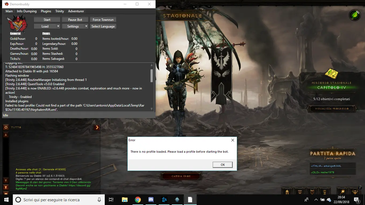Select the miche1978 quick game entry
Image resolution: width=365 pixels, height=205 pixels.
point(333,172)
